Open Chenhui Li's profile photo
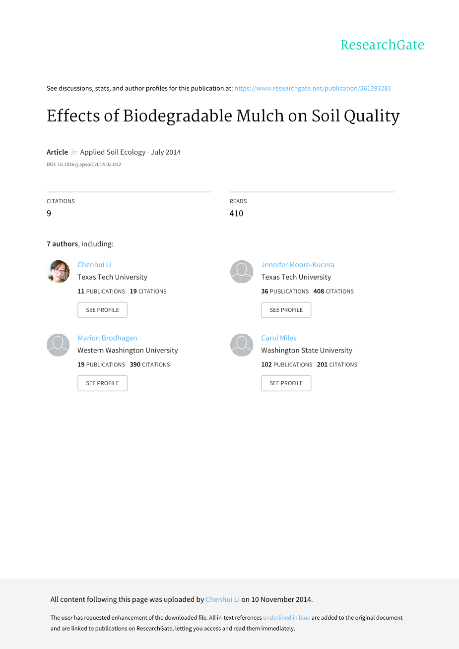This screenshot has width=459, height=649. coord(58,272)
